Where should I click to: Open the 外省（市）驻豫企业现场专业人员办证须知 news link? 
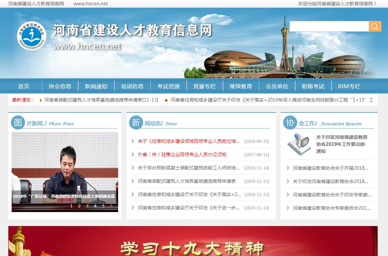[x=182, y=154]
